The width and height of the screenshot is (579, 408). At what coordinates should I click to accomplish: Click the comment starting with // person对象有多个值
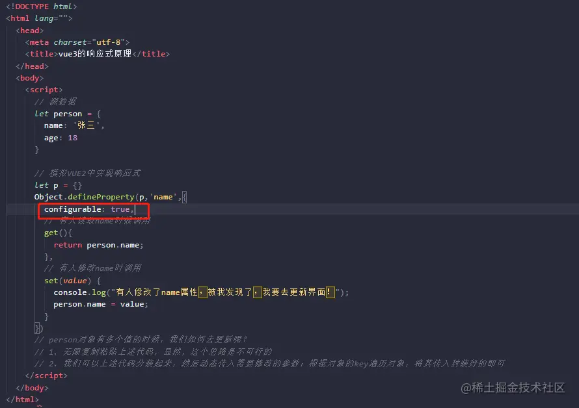pyautogui.click(x=141, y=340)
